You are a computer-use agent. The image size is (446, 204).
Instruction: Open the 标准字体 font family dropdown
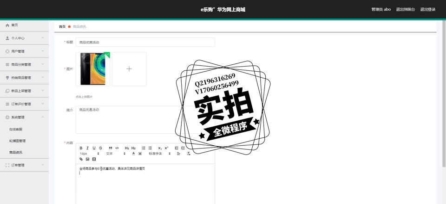point(159,154)
